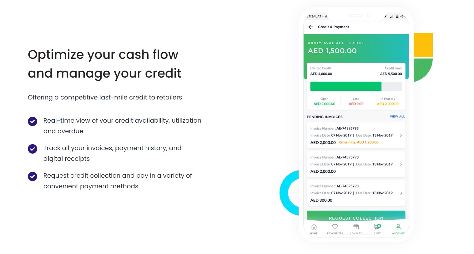Expand the first invoice with Remaining AED 1,200.00

click(356, 135)
